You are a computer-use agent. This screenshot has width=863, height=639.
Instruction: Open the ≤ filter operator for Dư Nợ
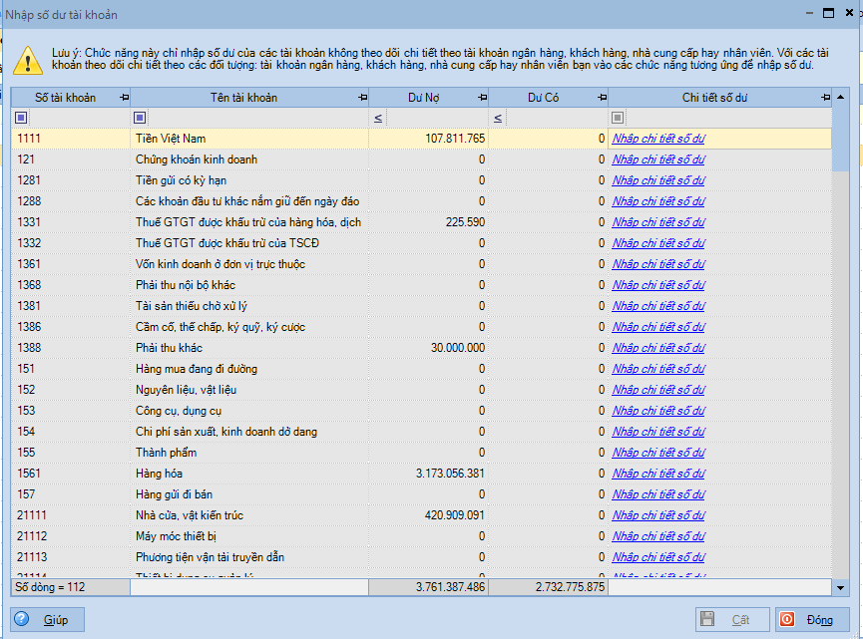(378, 119)
